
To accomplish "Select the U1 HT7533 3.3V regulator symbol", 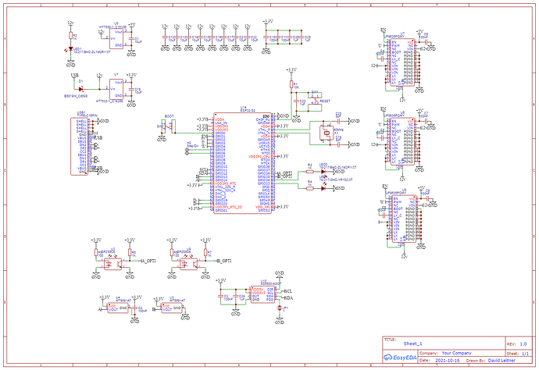I will [116, 89].
